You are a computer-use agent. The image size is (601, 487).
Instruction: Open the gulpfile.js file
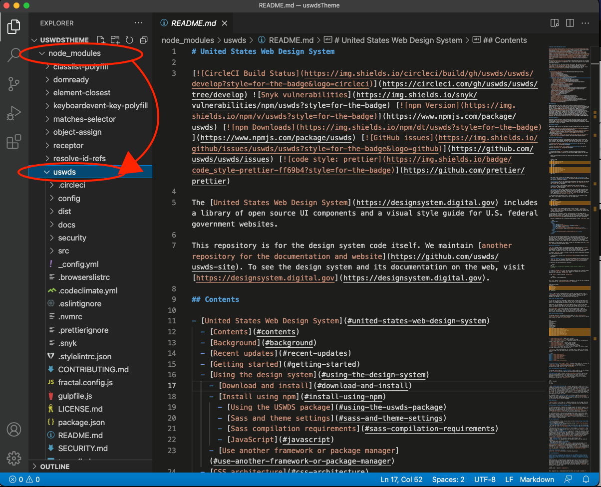pos(90,396)
